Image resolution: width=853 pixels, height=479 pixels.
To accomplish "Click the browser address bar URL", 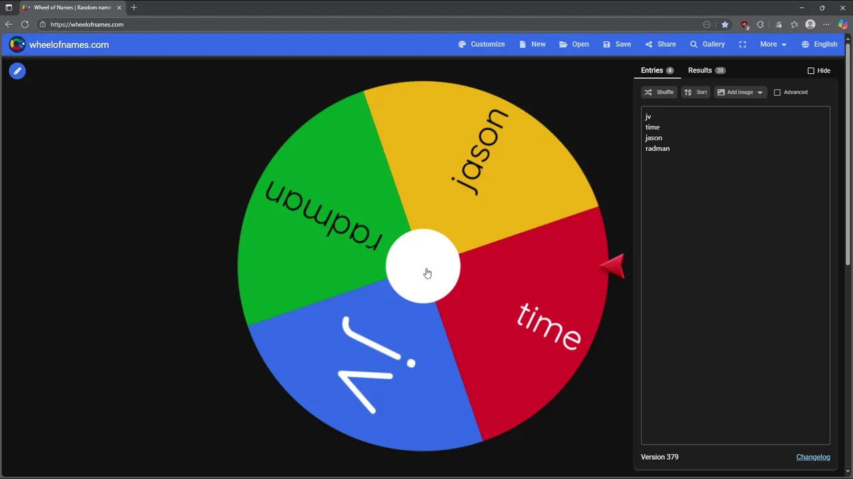I will (87, 25).
